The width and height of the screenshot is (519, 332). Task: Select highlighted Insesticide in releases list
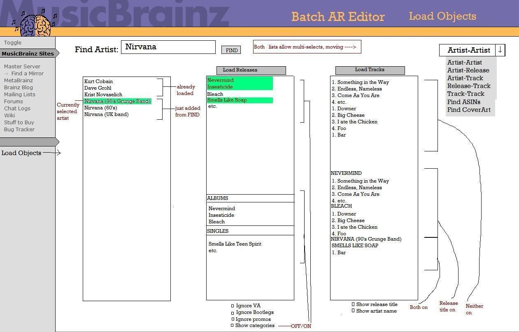point(240,87)
